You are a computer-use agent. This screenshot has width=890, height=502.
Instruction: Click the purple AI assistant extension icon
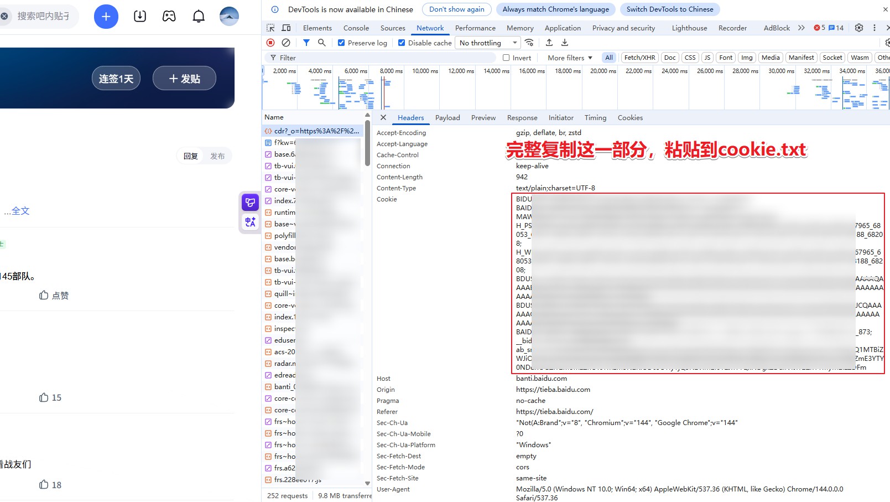pos(250,203)
